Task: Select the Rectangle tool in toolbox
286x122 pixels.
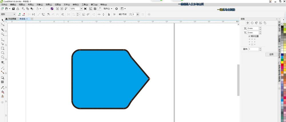Action: [x=2, y=48]
